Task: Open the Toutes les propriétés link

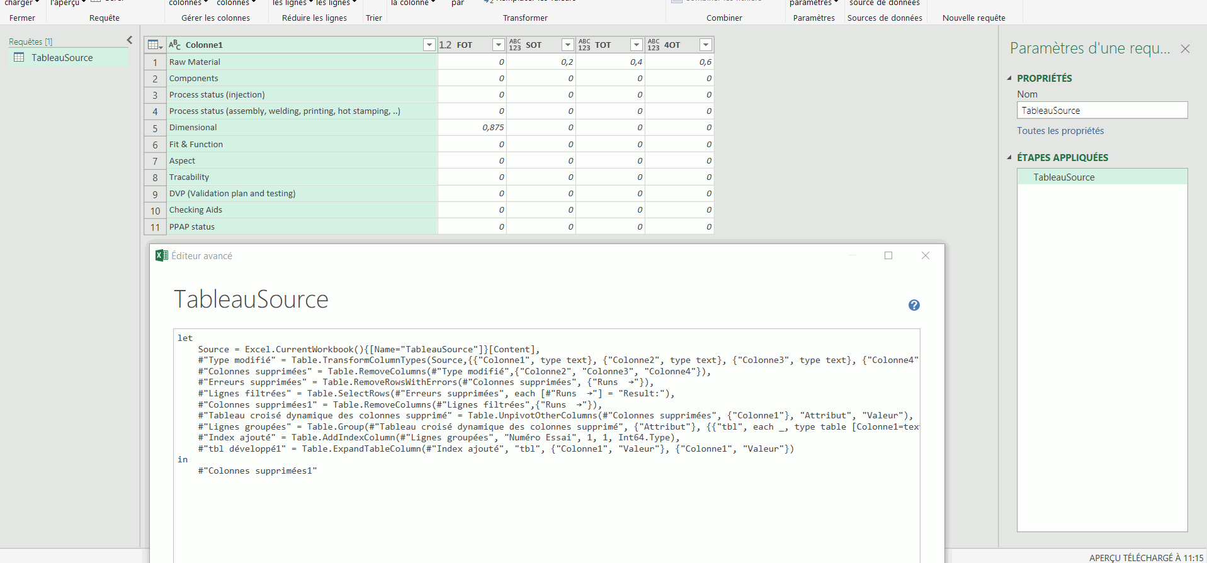Action: click(x=1060, y=131)
